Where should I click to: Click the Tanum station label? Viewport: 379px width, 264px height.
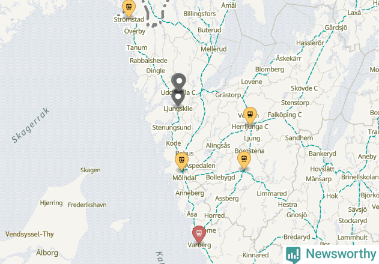click(137, 47)
